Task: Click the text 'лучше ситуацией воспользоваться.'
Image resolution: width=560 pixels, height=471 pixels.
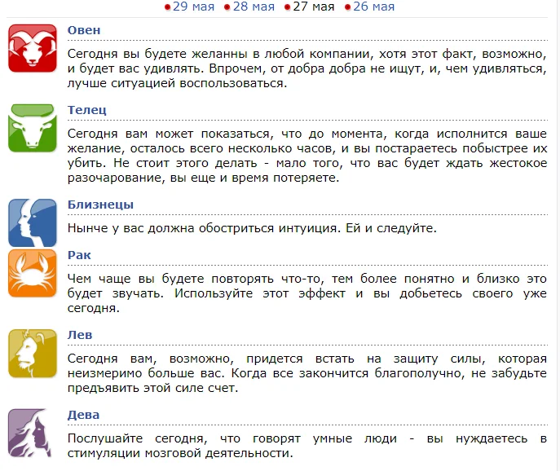Action: [177, 83]
